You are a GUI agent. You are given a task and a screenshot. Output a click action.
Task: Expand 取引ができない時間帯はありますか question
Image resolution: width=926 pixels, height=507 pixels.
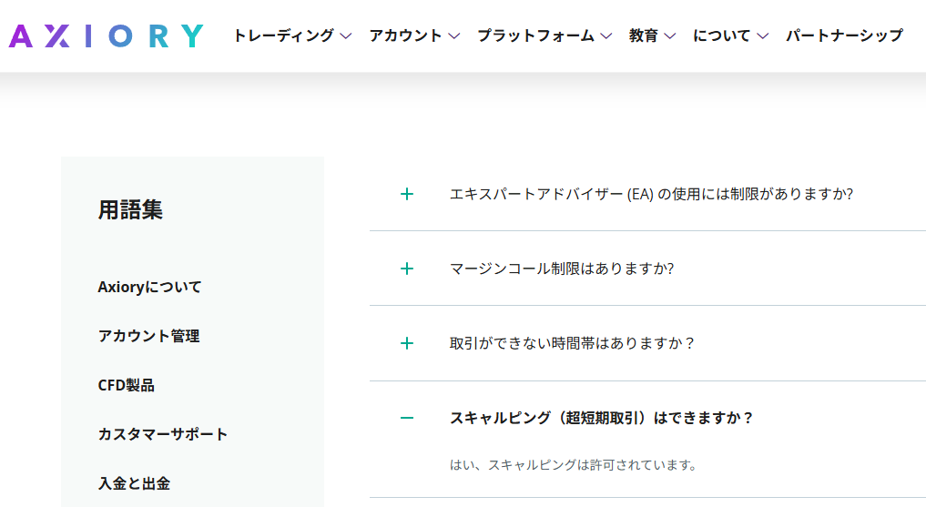click(x=573, y=343)
